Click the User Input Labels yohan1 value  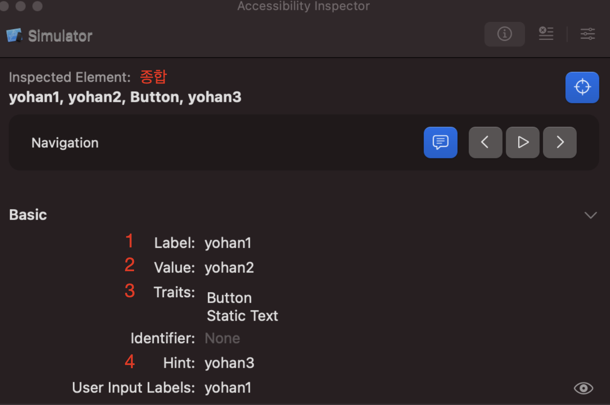click(x=228, y=388)
